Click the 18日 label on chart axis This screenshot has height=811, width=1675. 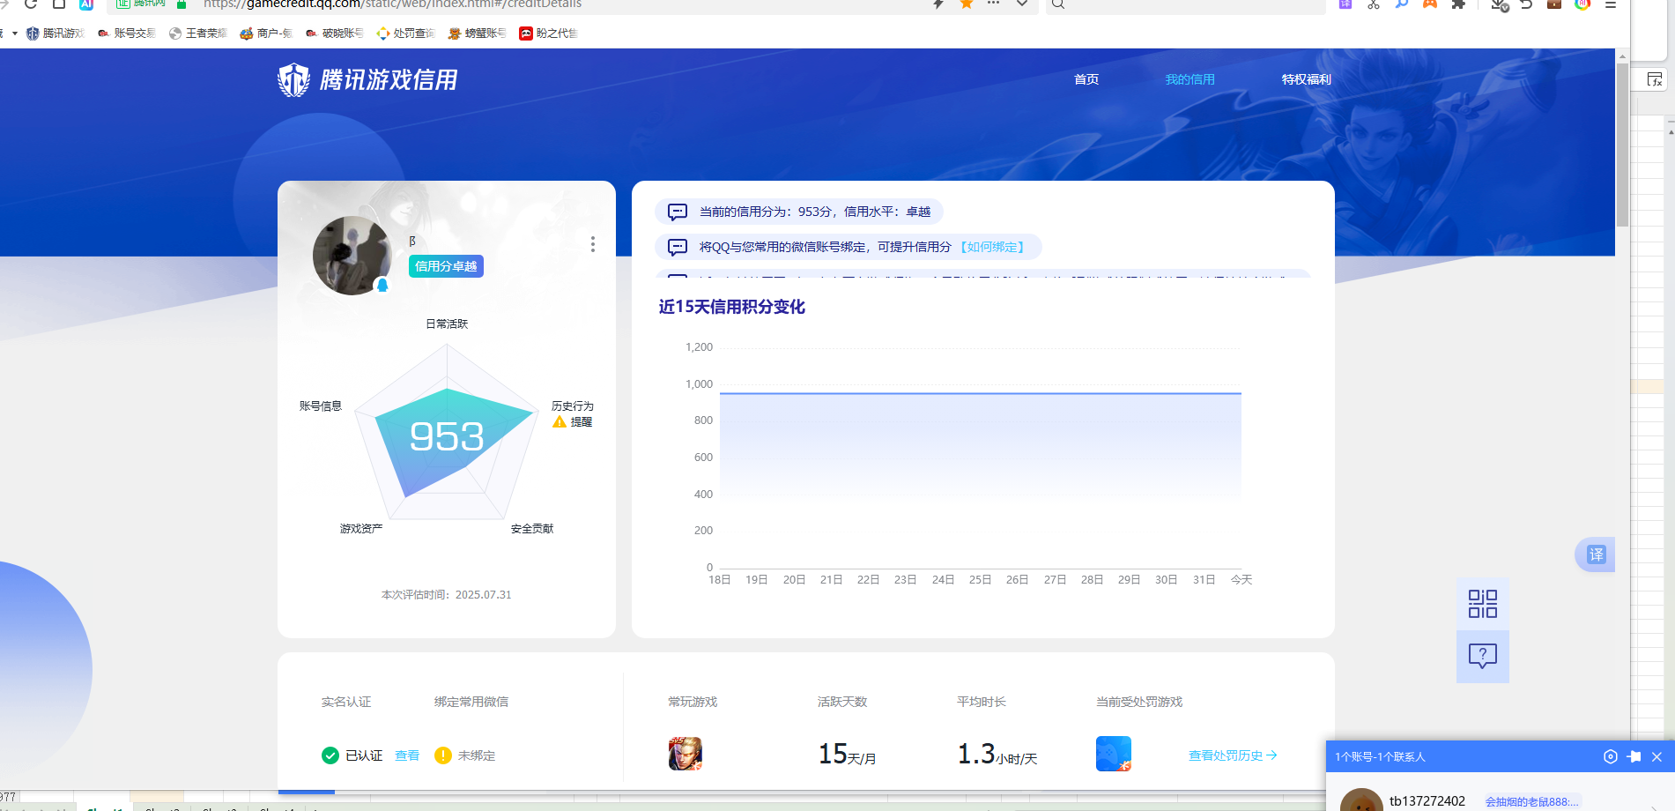[720, 580]
